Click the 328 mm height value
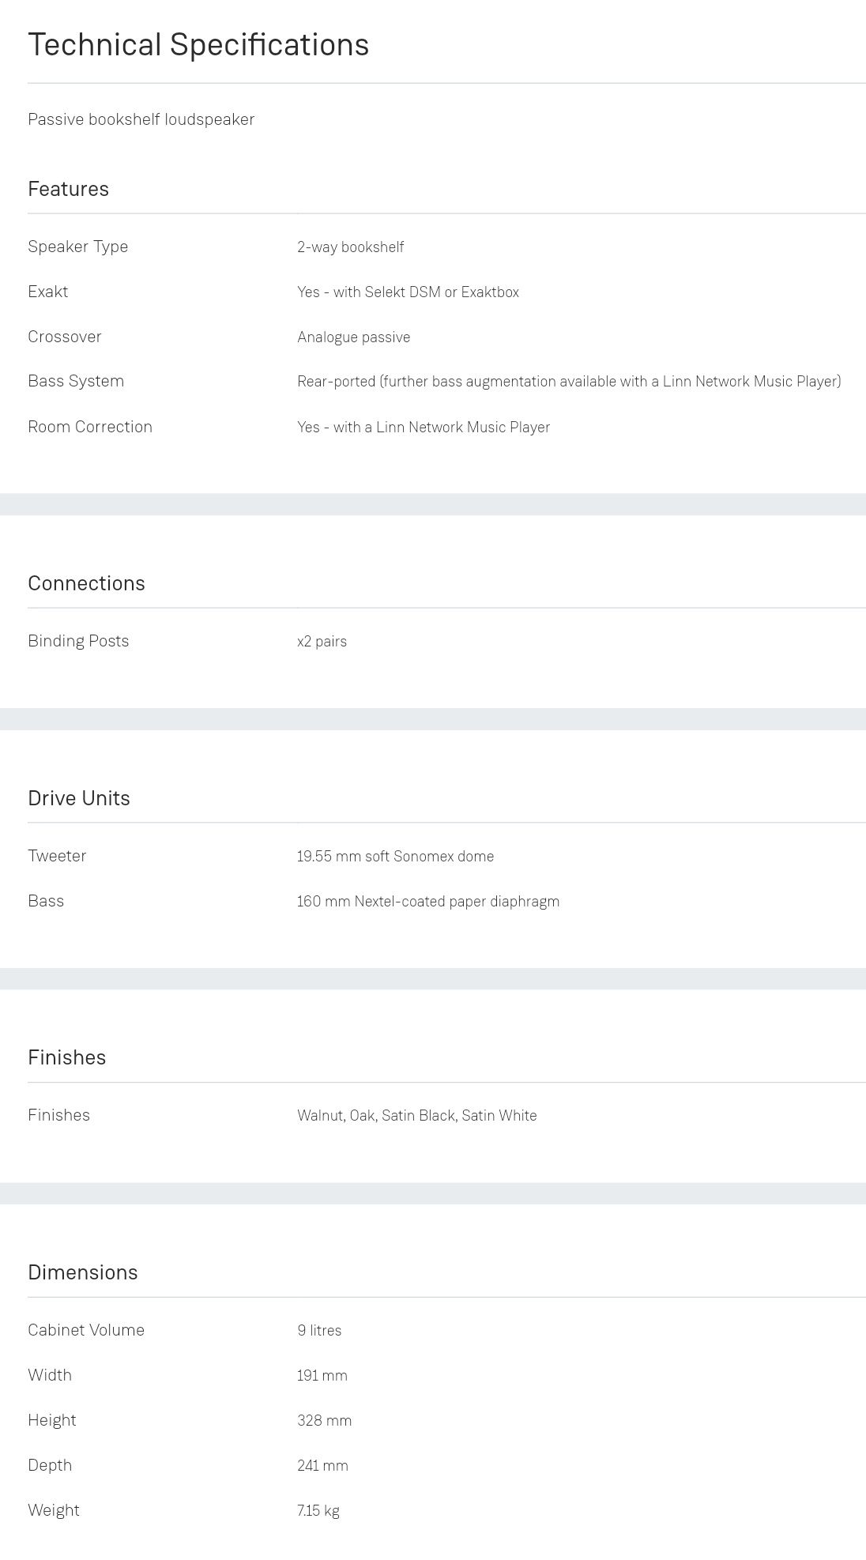Viewport: 866px width, 1560px height. [324, 1421]
